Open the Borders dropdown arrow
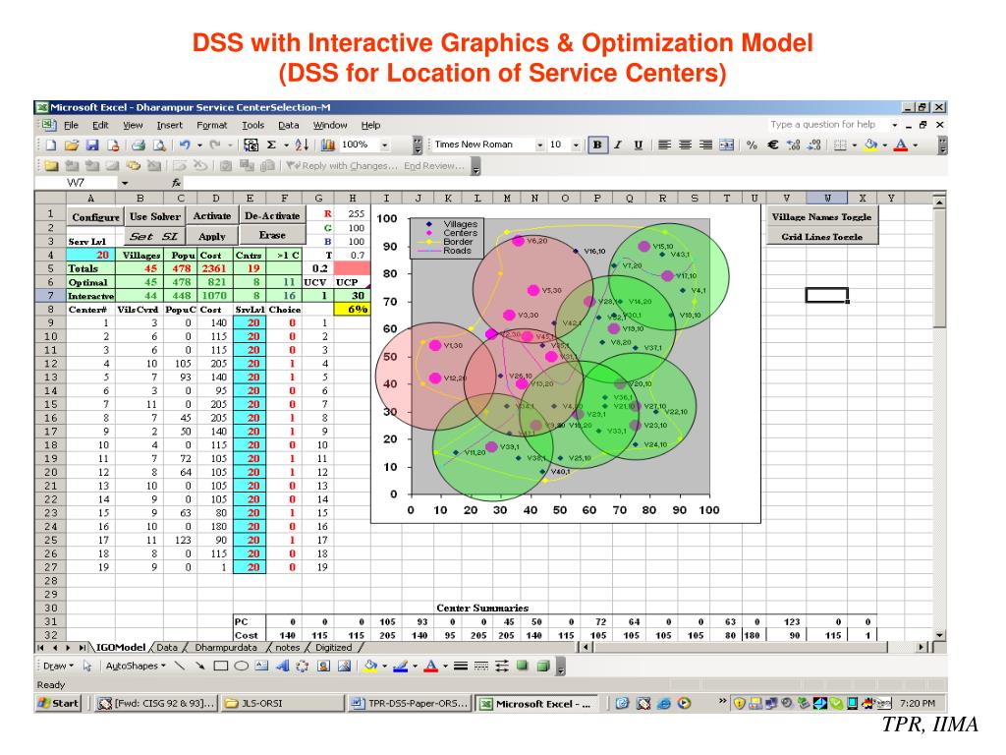This screenshot has width=1006, height=755. click(x=855, y=145)
